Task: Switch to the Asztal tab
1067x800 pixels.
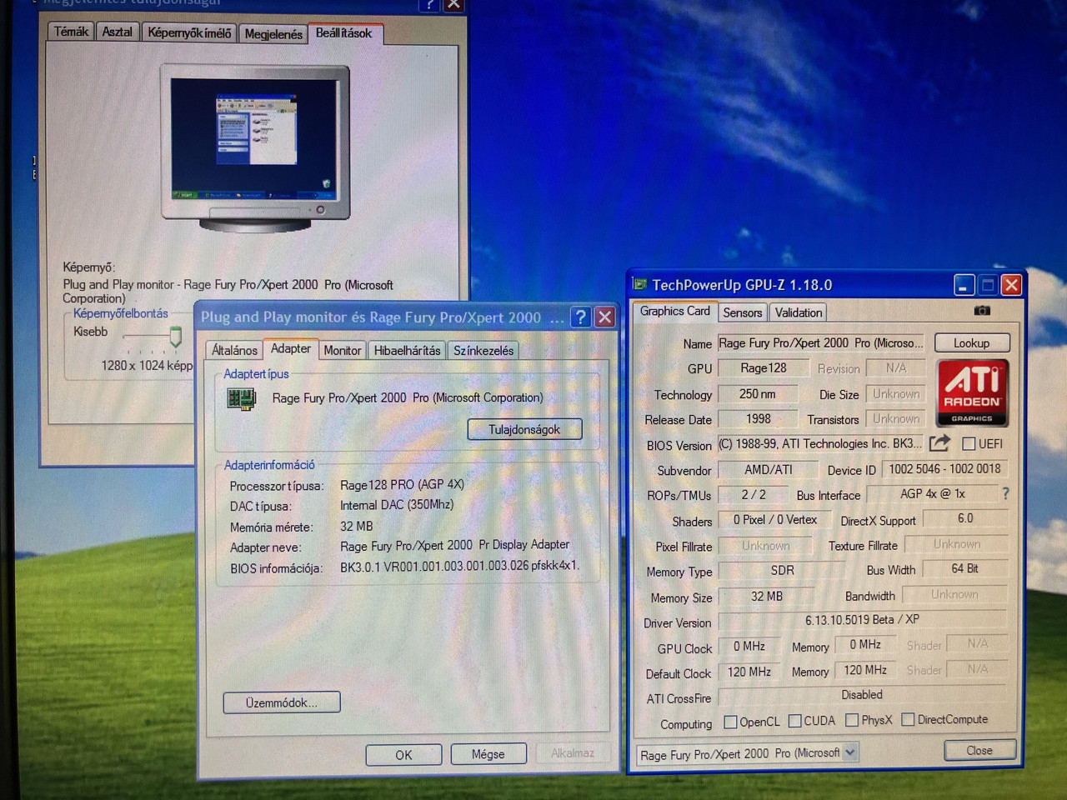Action: point(117,32)
